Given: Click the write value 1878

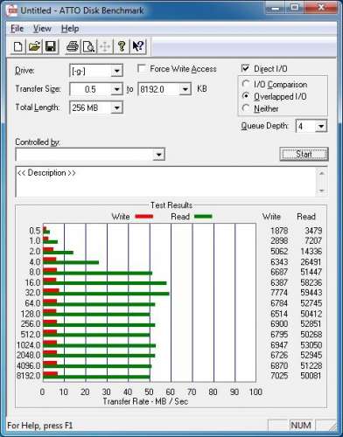Looking at the screenshot, I should click(x=279, y=231).
